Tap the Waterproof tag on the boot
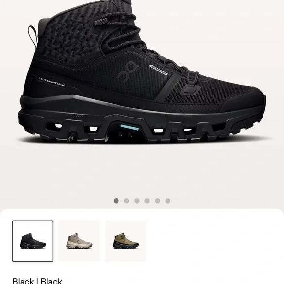284x284 pixels. point(159,70)
